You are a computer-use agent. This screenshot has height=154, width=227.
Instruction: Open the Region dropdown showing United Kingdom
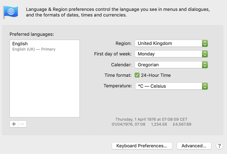[171, 43]
